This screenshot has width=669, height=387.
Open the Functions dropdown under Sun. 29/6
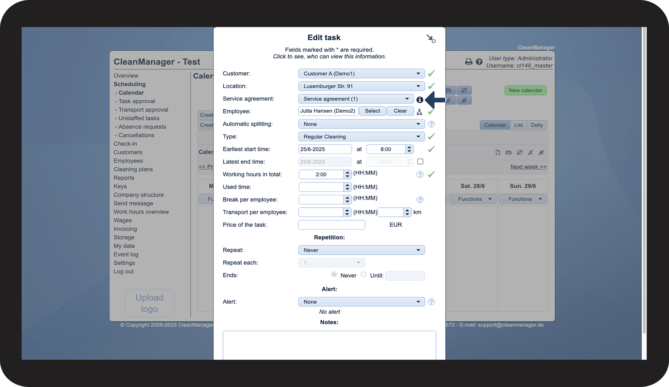point(523,199)
